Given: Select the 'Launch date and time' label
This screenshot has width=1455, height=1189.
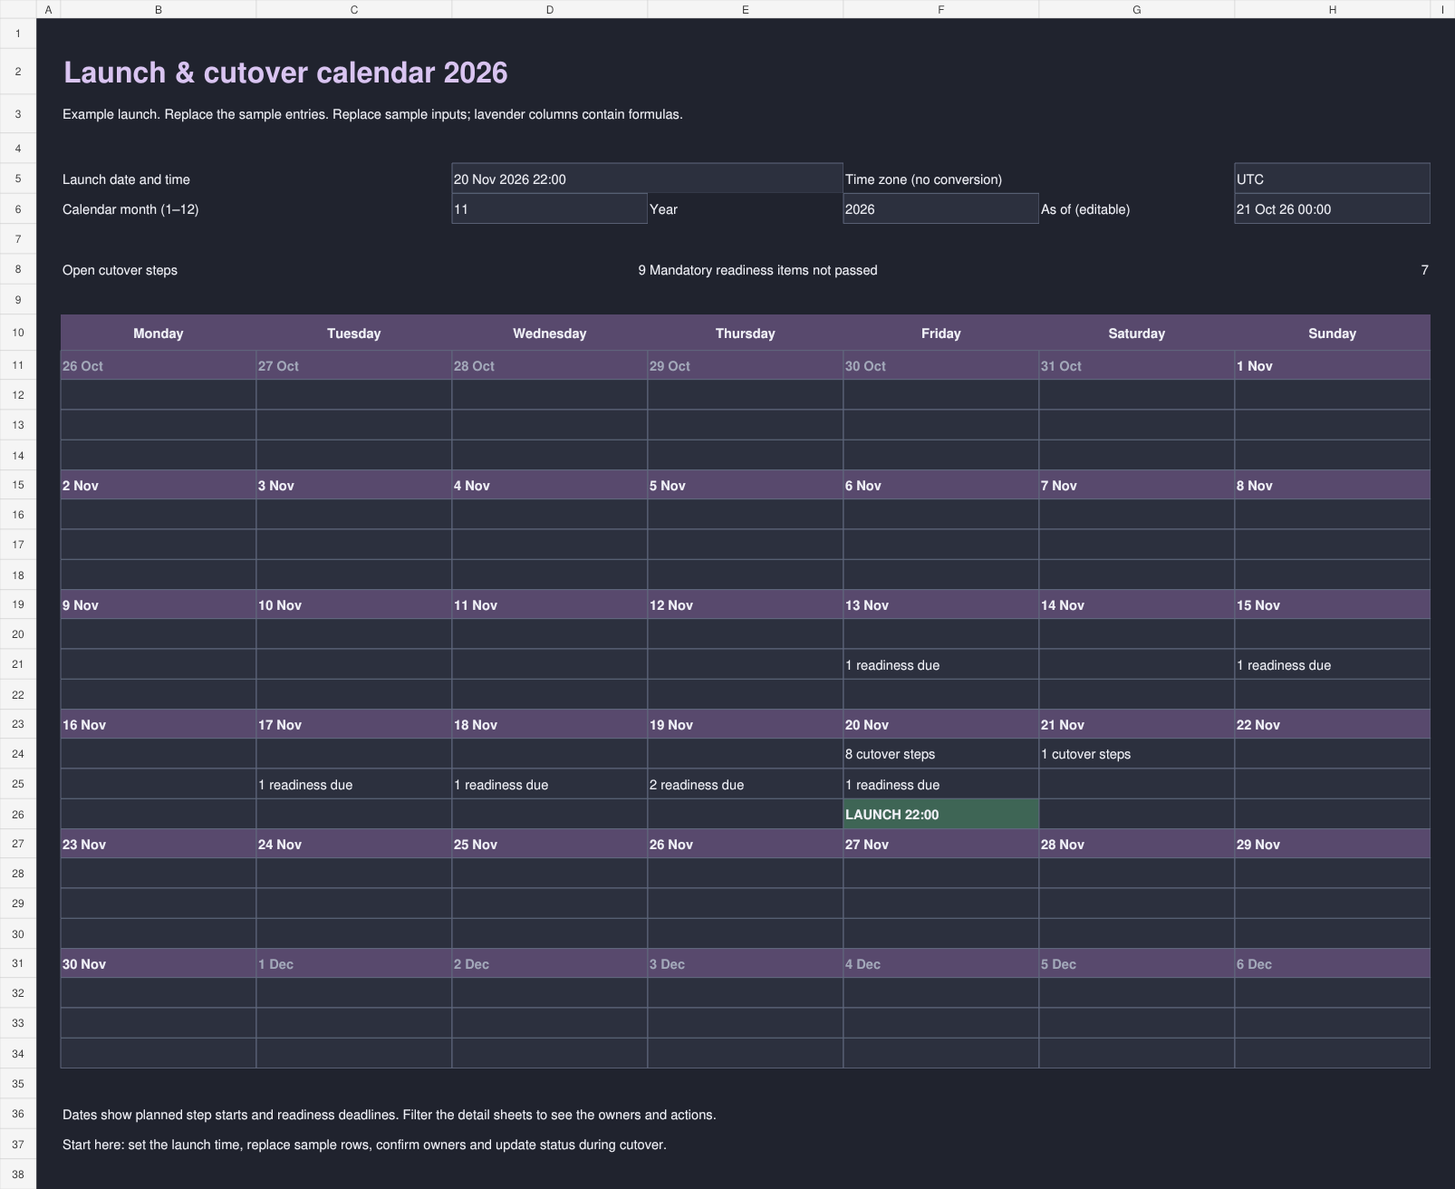Looking at the screenshot, I should [126, 179].
